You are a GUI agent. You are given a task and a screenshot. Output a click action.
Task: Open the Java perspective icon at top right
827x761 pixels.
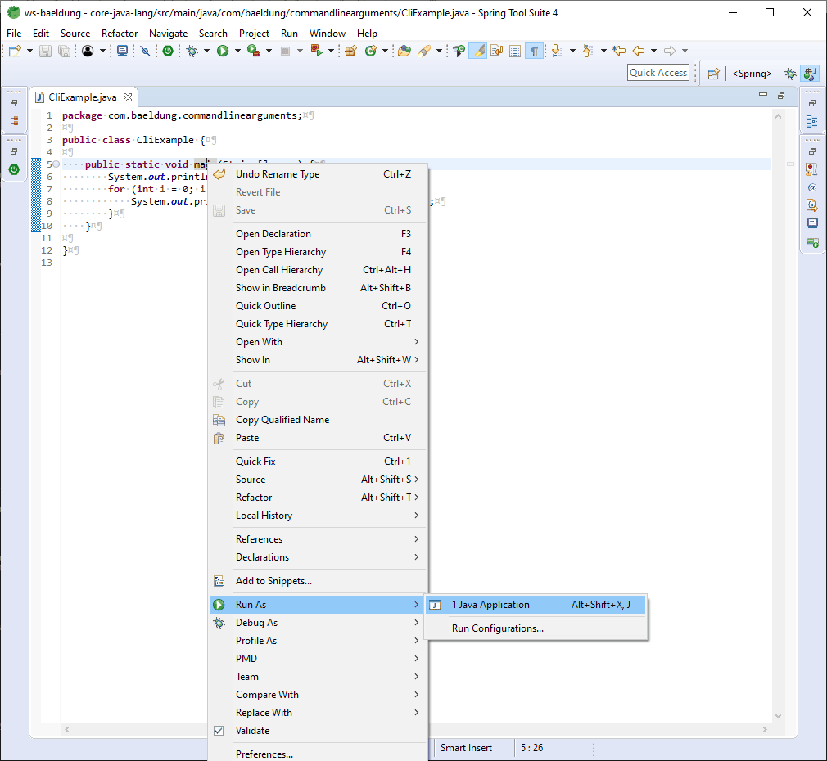click(x=810, y=74)
